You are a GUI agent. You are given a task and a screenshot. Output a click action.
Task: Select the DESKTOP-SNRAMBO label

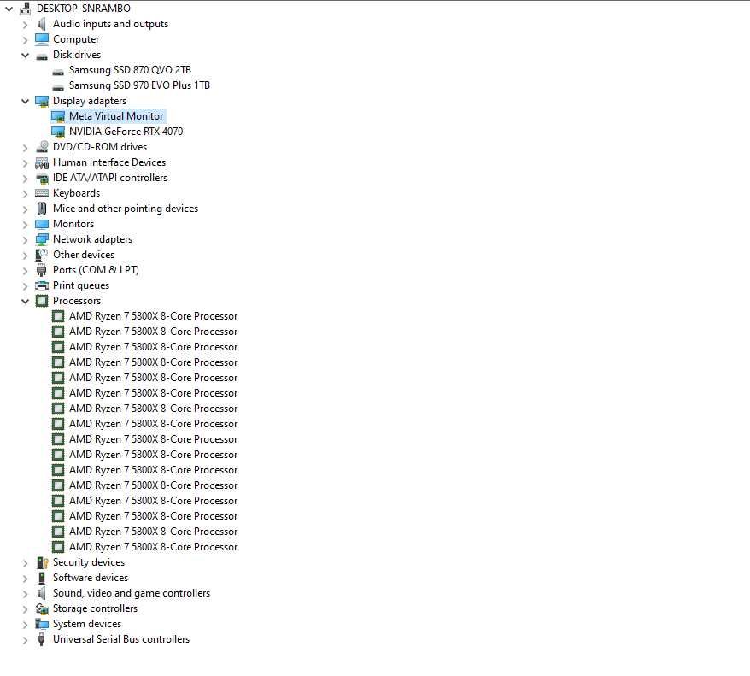pos(84,9)
